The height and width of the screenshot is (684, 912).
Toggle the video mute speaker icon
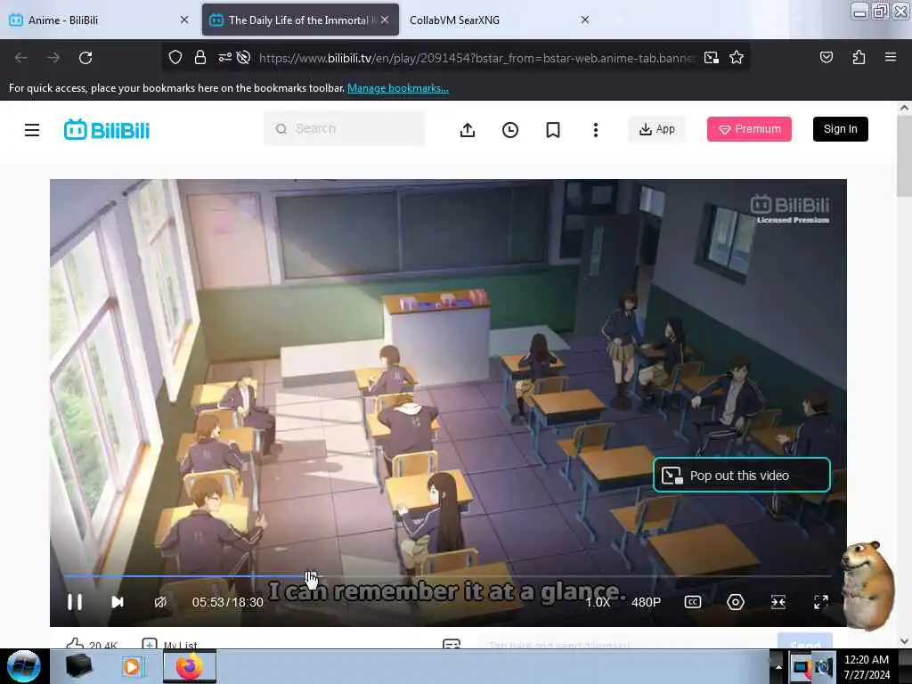point(160,602)
